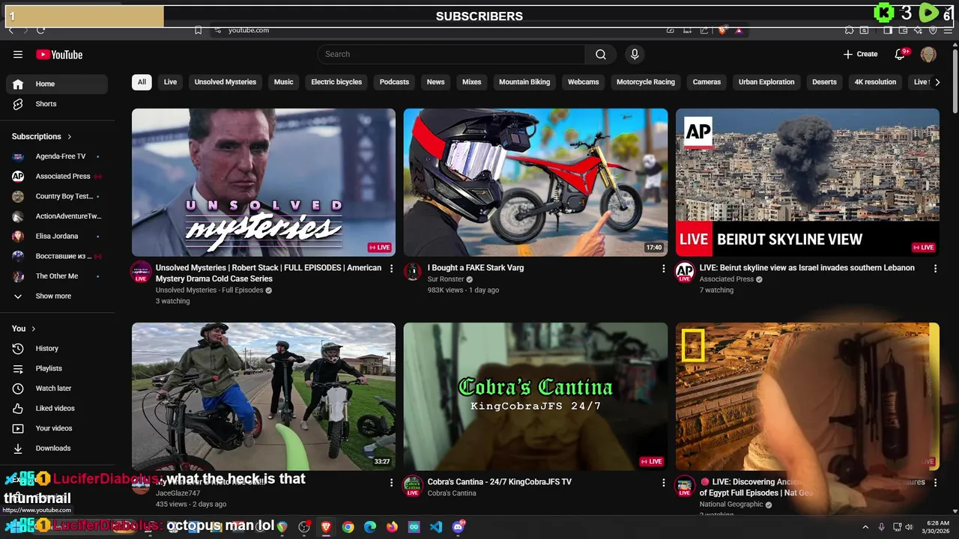The width and height of the screenshot is (959, 539).
Task: Open Playlists in the sidebar
Action: pyautogui.click(x=57, y=368)
